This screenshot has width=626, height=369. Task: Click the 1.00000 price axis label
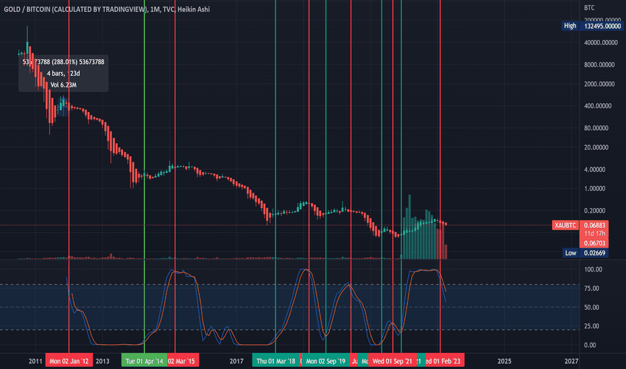pyautogui.click(x=594, y=189)
